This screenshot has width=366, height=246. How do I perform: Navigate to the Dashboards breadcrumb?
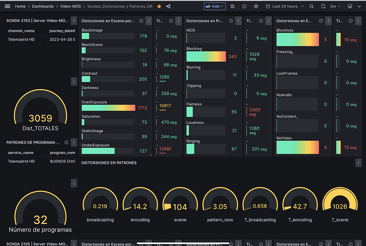click(x=43, y=6)
